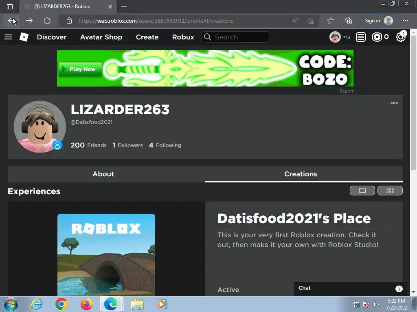Open Windows Explorer from taskbar
The height and width of the screenshot is (312, 417).
(137, 304)
